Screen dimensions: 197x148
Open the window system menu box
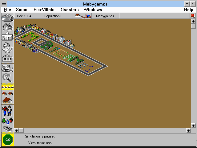pos(4,4)
